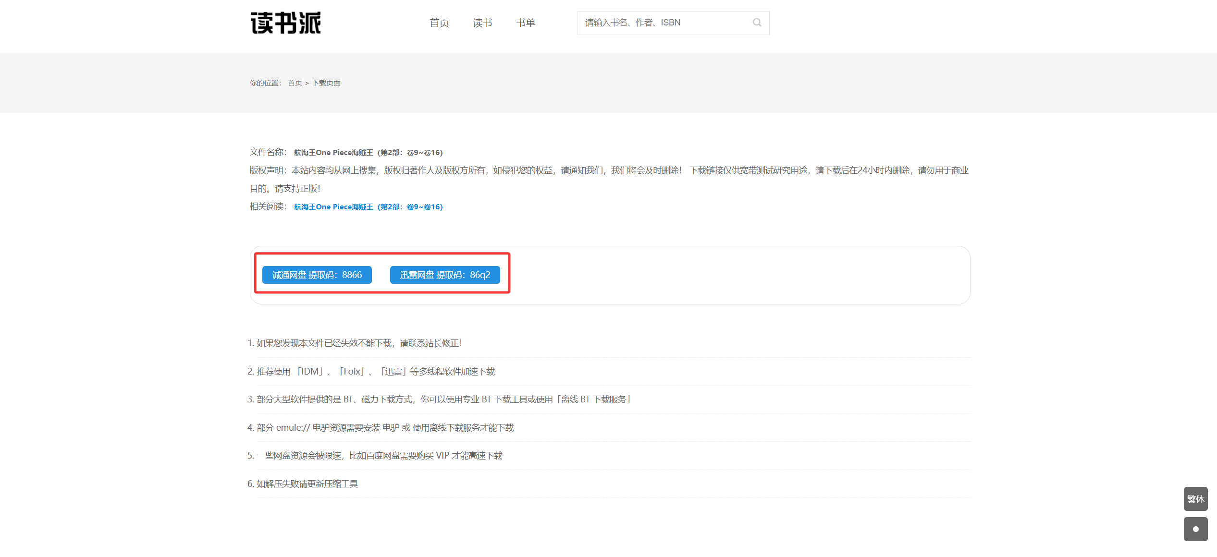
Task: Click 首页 in the breadcrumb trail
Action: [295, 83]
